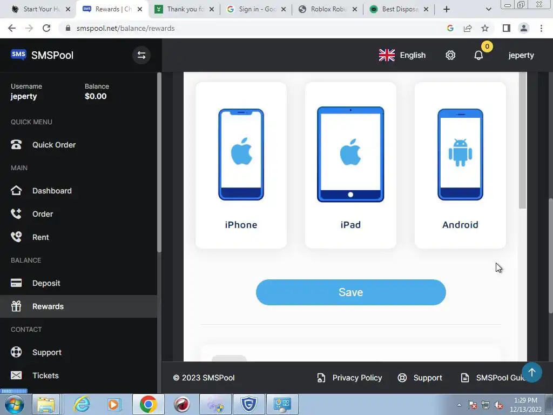This screenshot has width=553, height=415.
Task: Open the SMSPool Guide footer link
Action: pyautogui.click(x=493, y=378)
